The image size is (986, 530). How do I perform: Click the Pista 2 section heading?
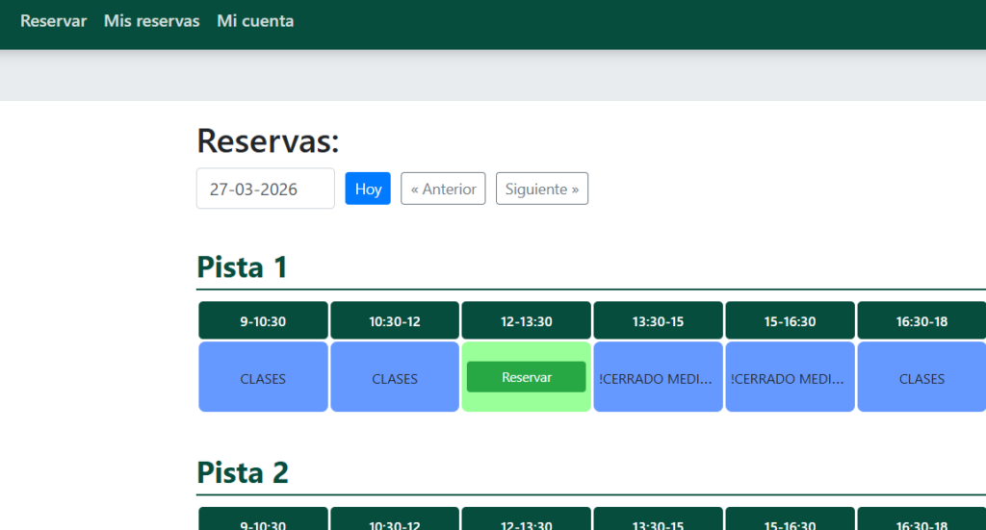pyautogui.click(x=243, y=472)
